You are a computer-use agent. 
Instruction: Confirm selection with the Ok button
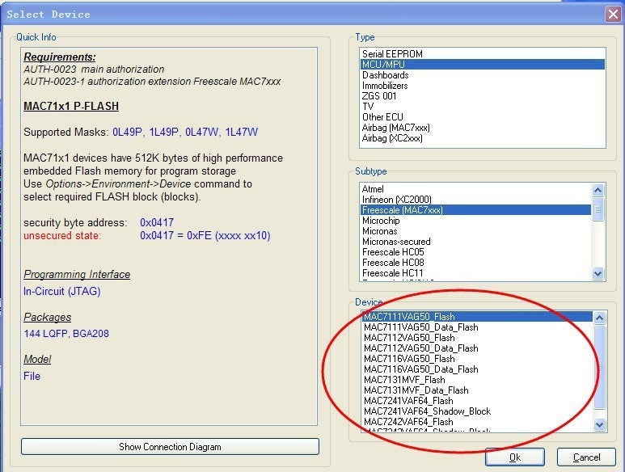tap(515, 457)
